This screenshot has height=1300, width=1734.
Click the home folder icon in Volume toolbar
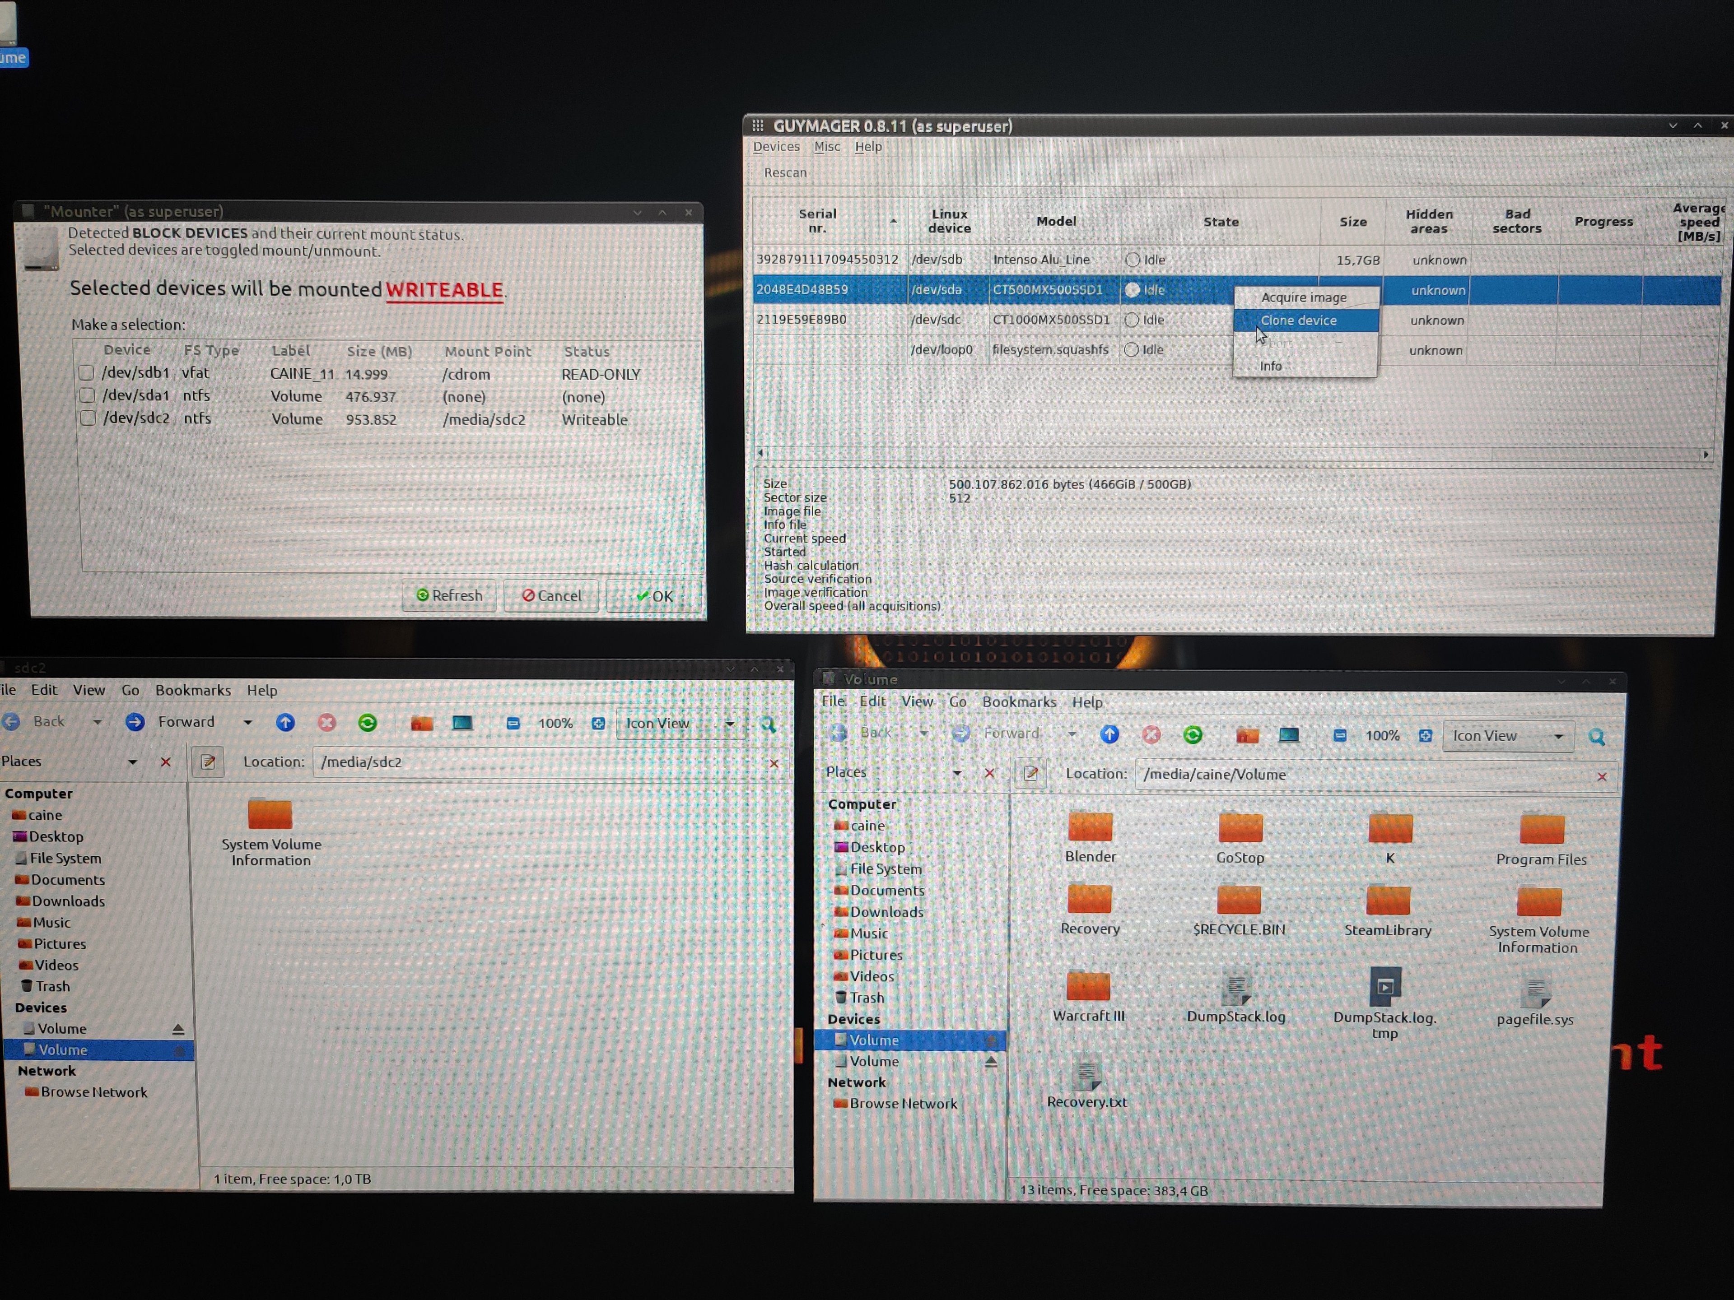tap(1247, 735)
